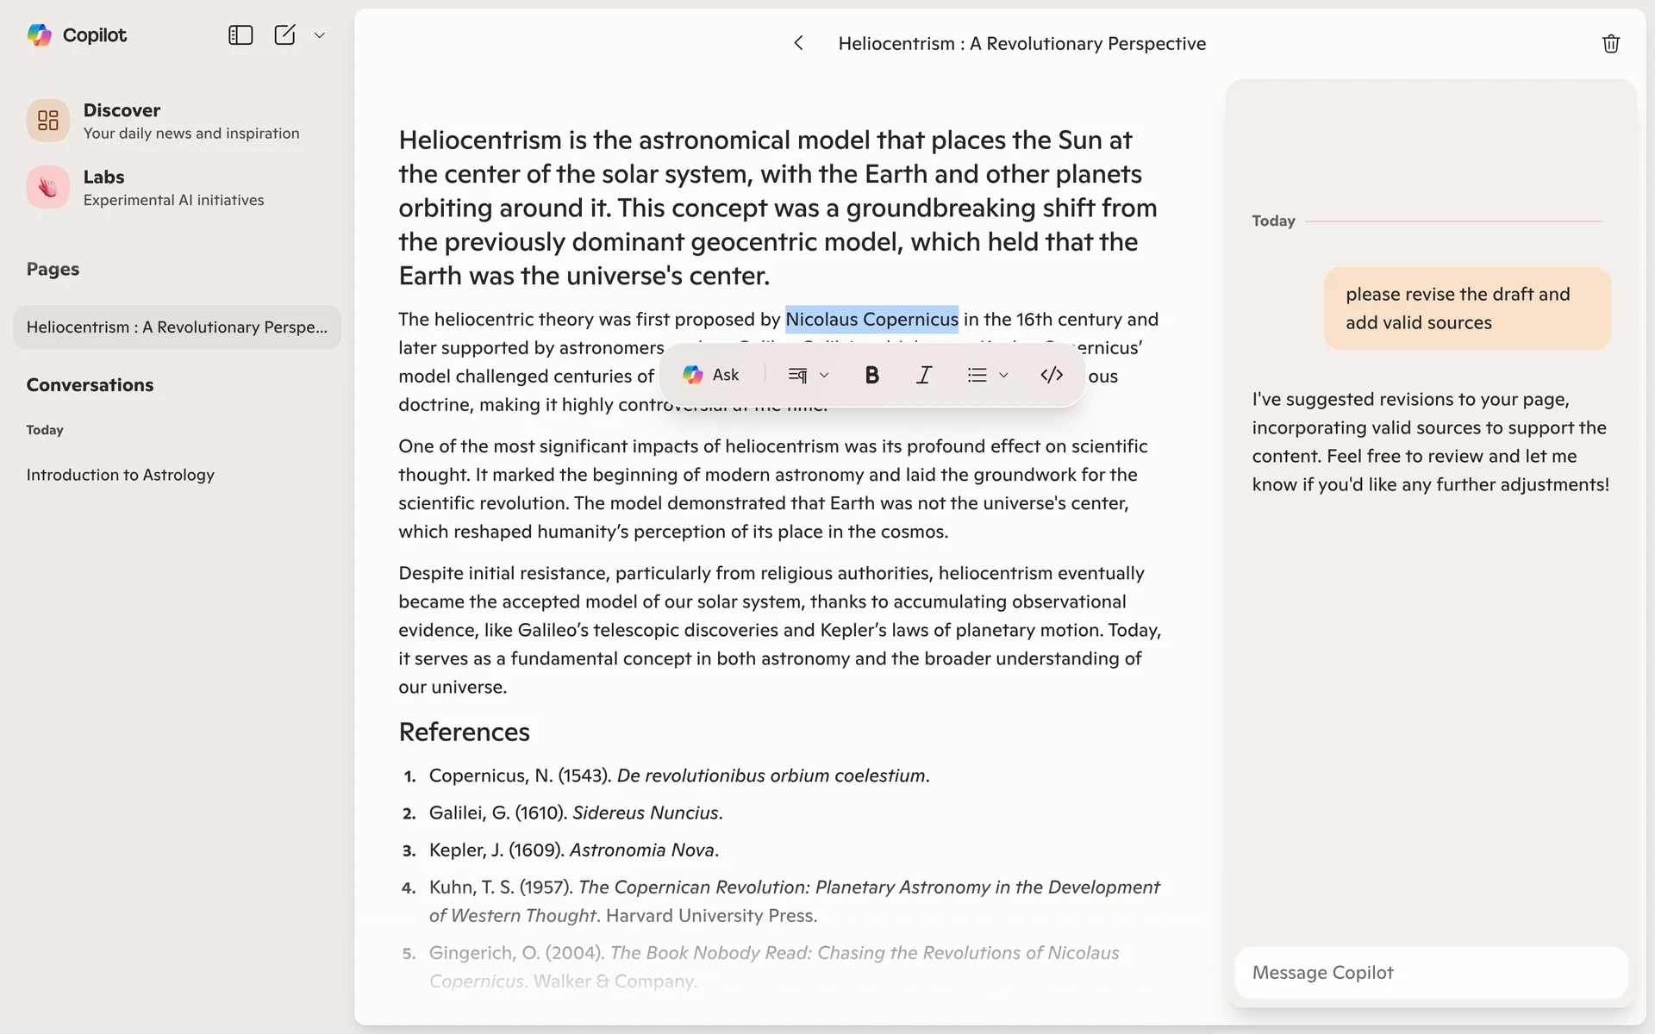This screenshot has width=1655, height=1034.
Task: Toggle bold formatting
Action: [871, 375]
